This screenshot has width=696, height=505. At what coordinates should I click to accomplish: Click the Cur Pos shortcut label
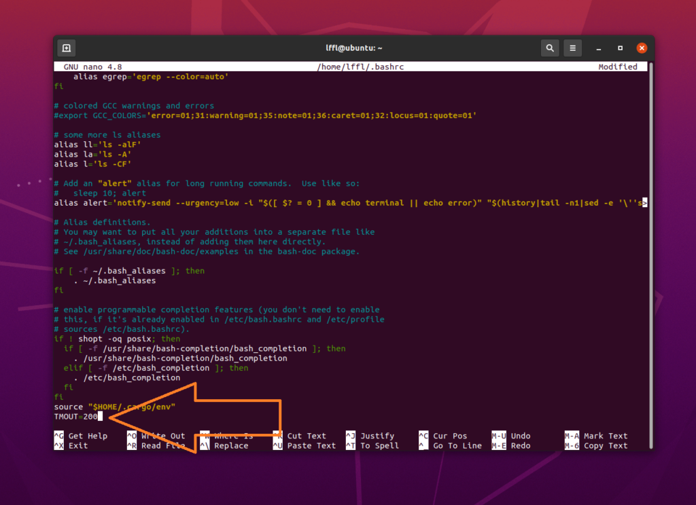click(449, 436)
